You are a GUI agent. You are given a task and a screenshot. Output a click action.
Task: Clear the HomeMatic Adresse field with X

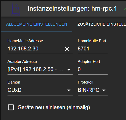67,49
